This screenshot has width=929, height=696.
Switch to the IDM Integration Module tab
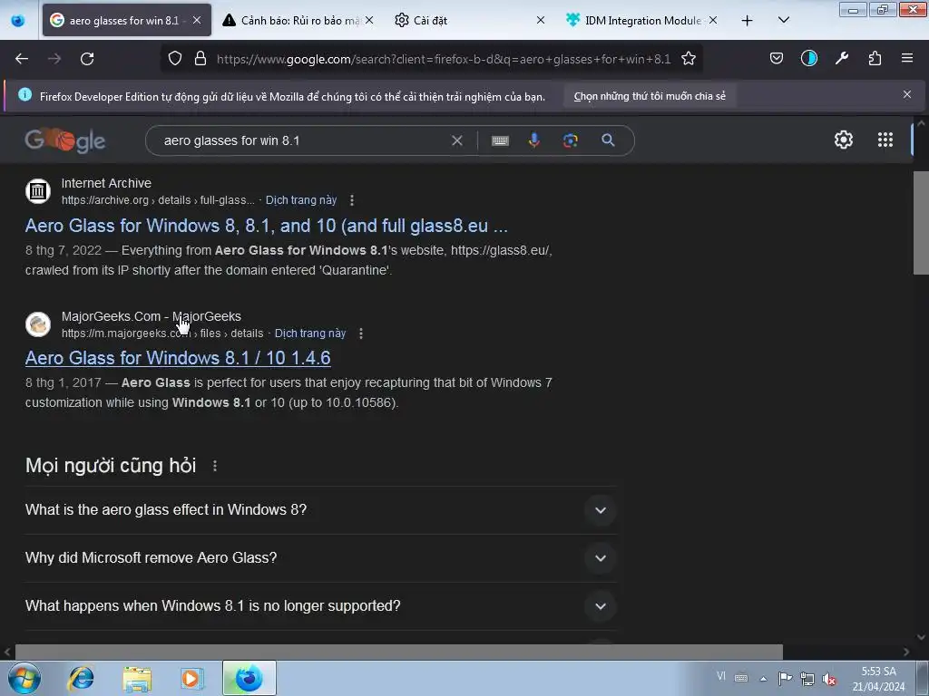coord(643,20)
